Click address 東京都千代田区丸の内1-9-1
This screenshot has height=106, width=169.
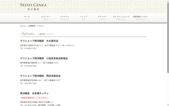32,46
